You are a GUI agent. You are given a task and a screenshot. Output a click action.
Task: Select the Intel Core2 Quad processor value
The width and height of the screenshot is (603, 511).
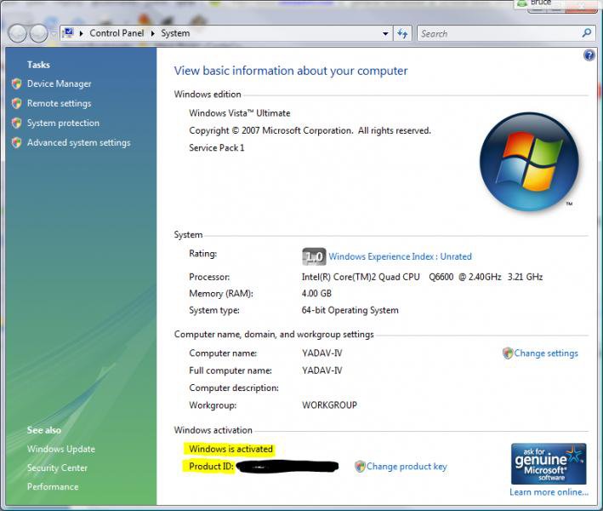pos(422,277)
